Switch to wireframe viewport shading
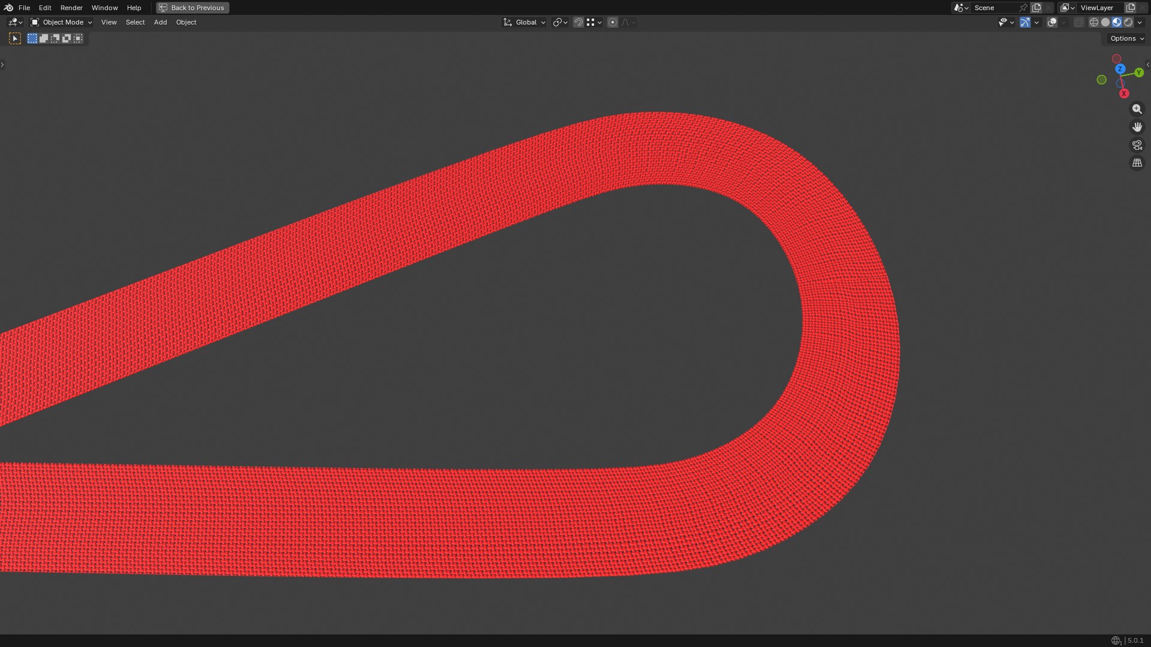Screen dimensions: 1151x647 tap(1094, 22)
